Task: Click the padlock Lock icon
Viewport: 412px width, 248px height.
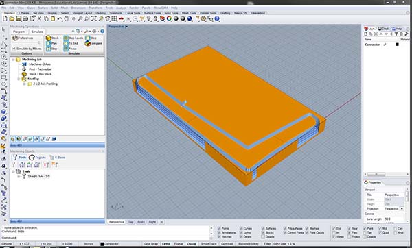Action: click(156, 18)
